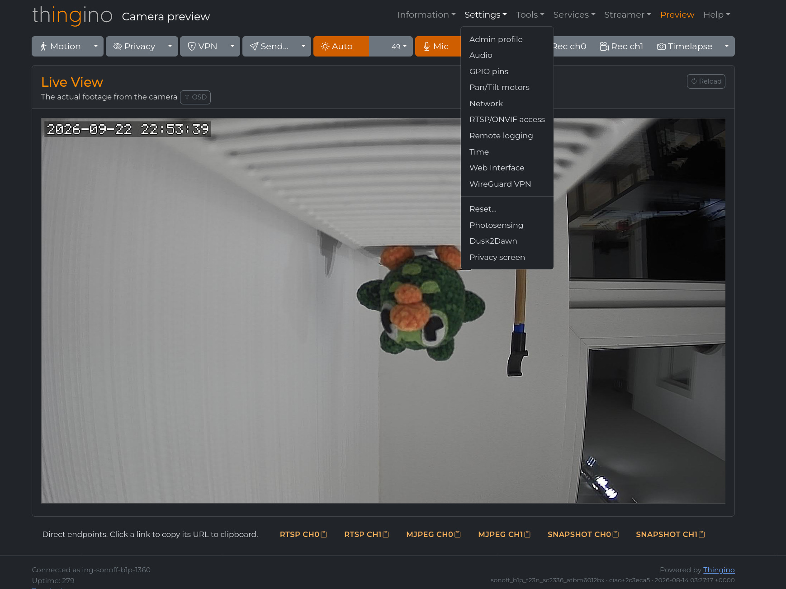Open the Send... dropdown arrow
The image size is (786, 589).
[303, 47]
